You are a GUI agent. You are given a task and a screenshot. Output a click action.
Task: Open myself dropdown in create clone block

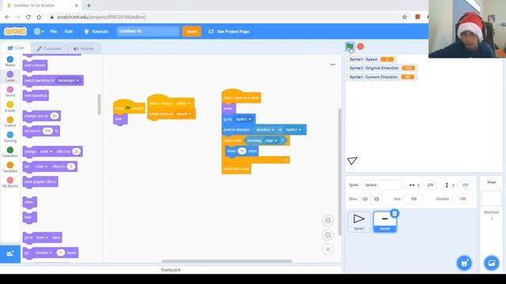tap(184, 114)
